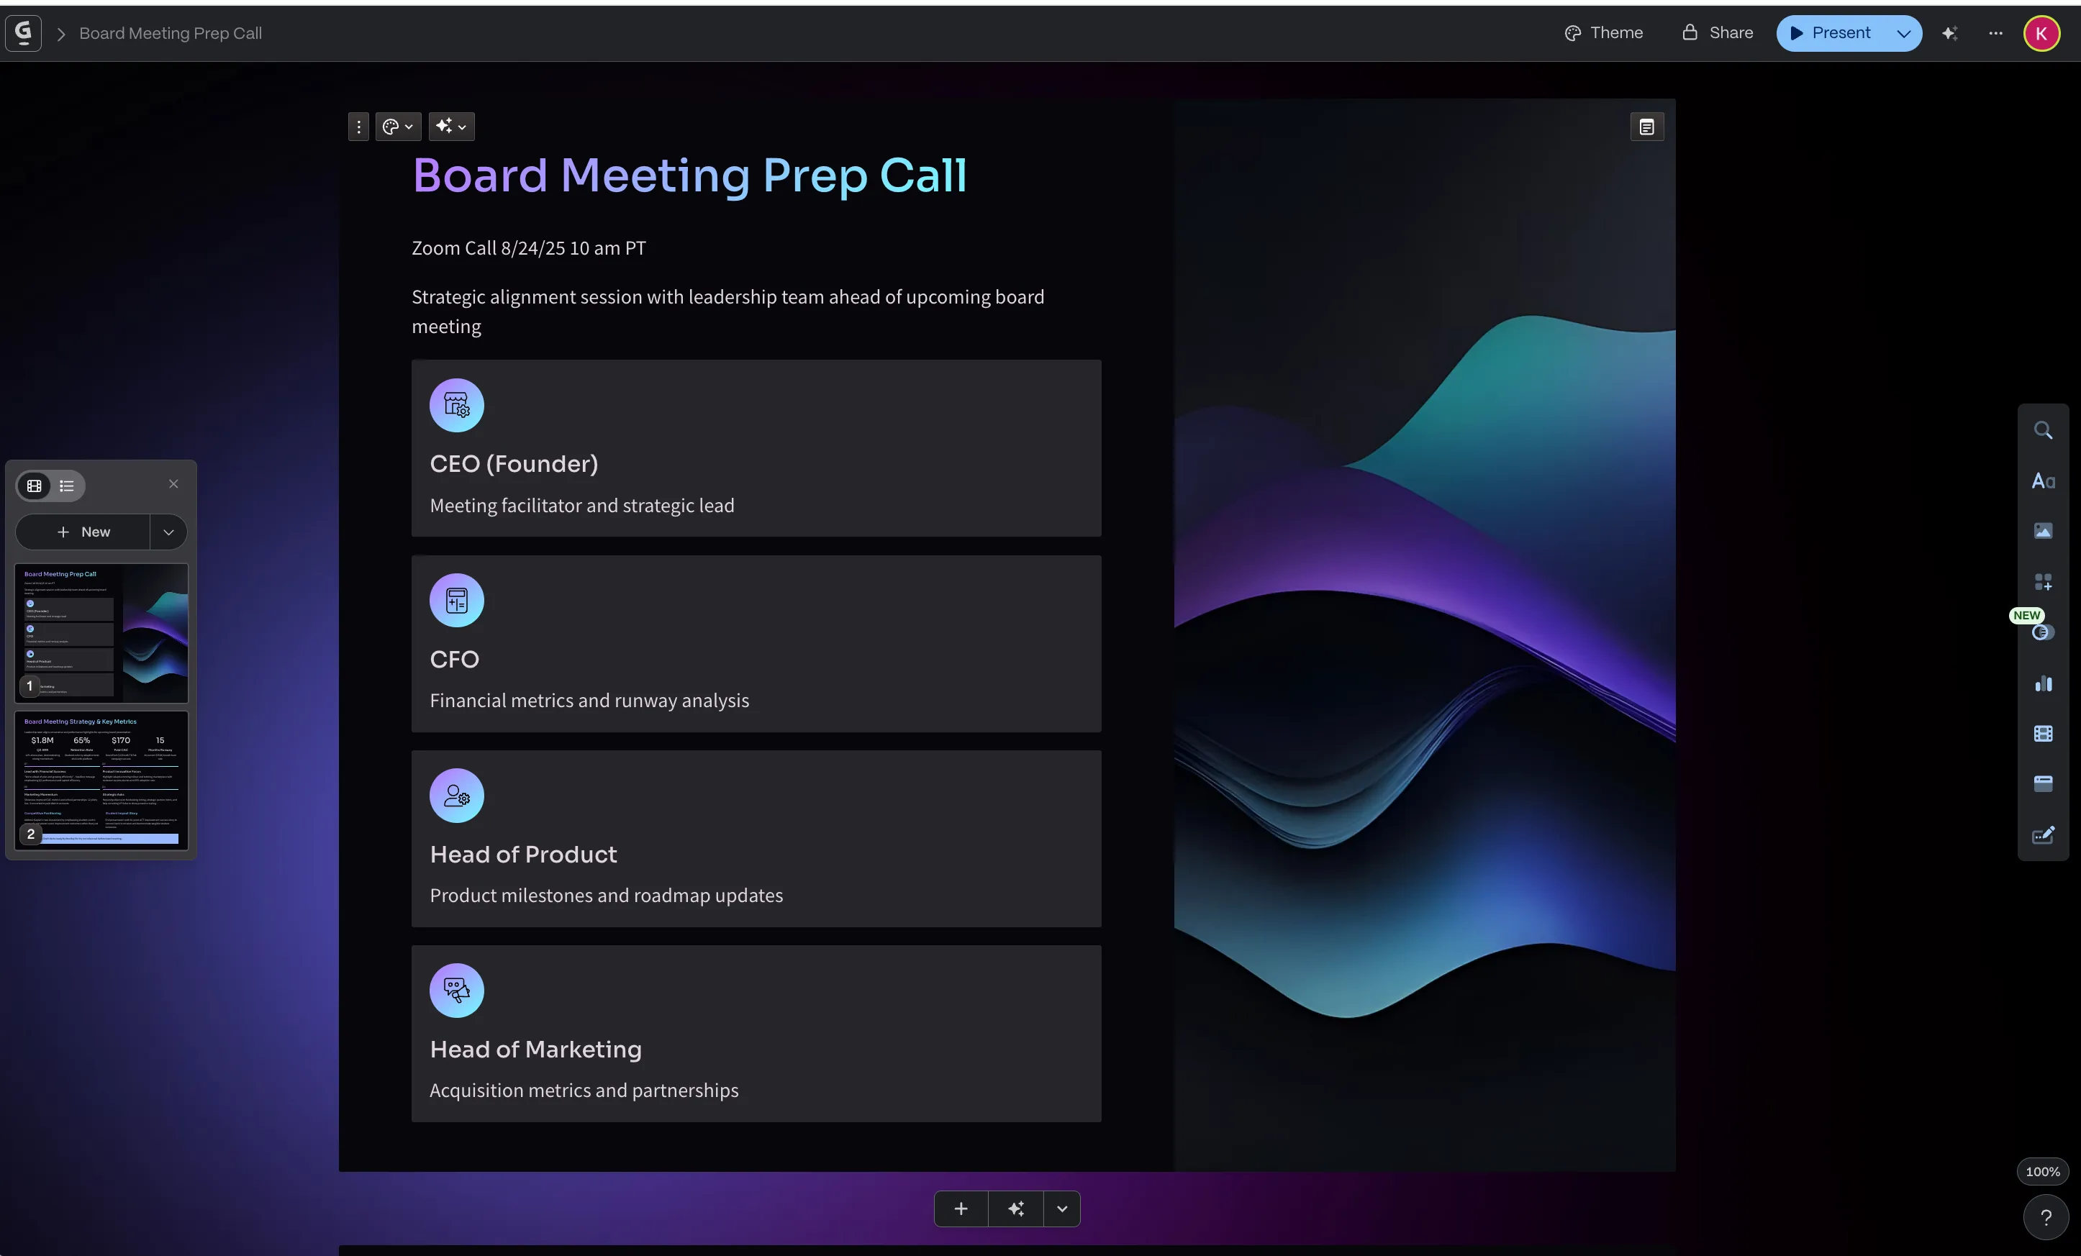Click the breadcrumb Board Meeting Prep Call
2081x1256 pixels.
171,33
